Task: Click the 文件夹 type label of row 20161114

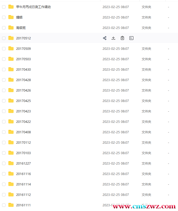Action: click(x=146, y=184)
